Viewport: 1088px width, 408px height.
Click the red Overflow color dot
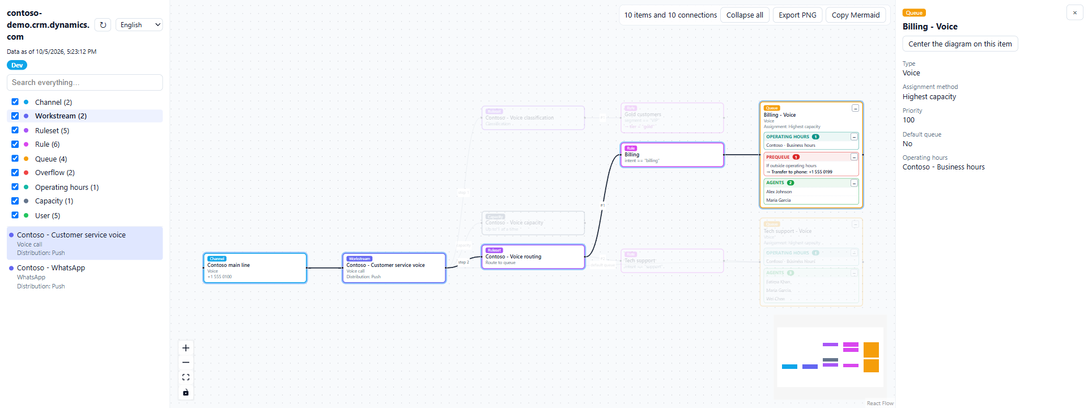pos(26,172)
